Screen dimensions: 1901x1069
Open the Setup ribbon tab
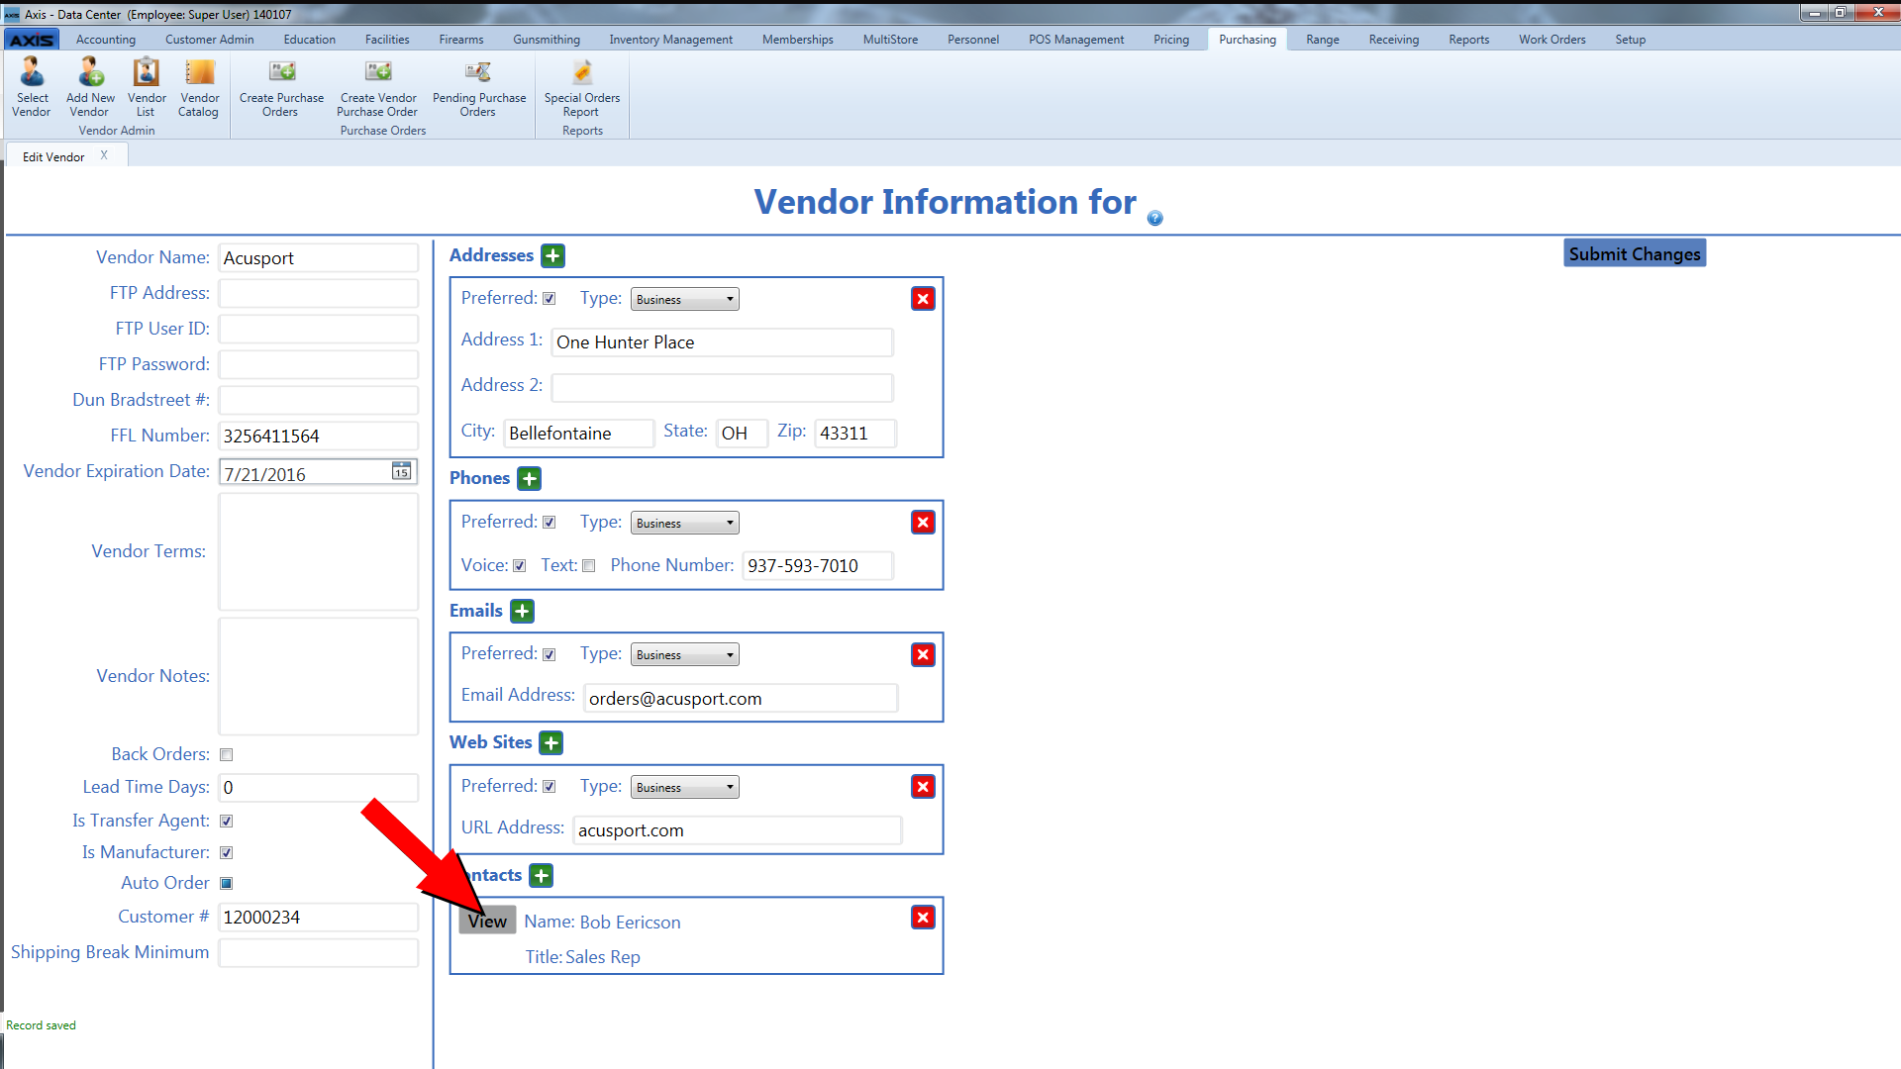(1630, 40)
